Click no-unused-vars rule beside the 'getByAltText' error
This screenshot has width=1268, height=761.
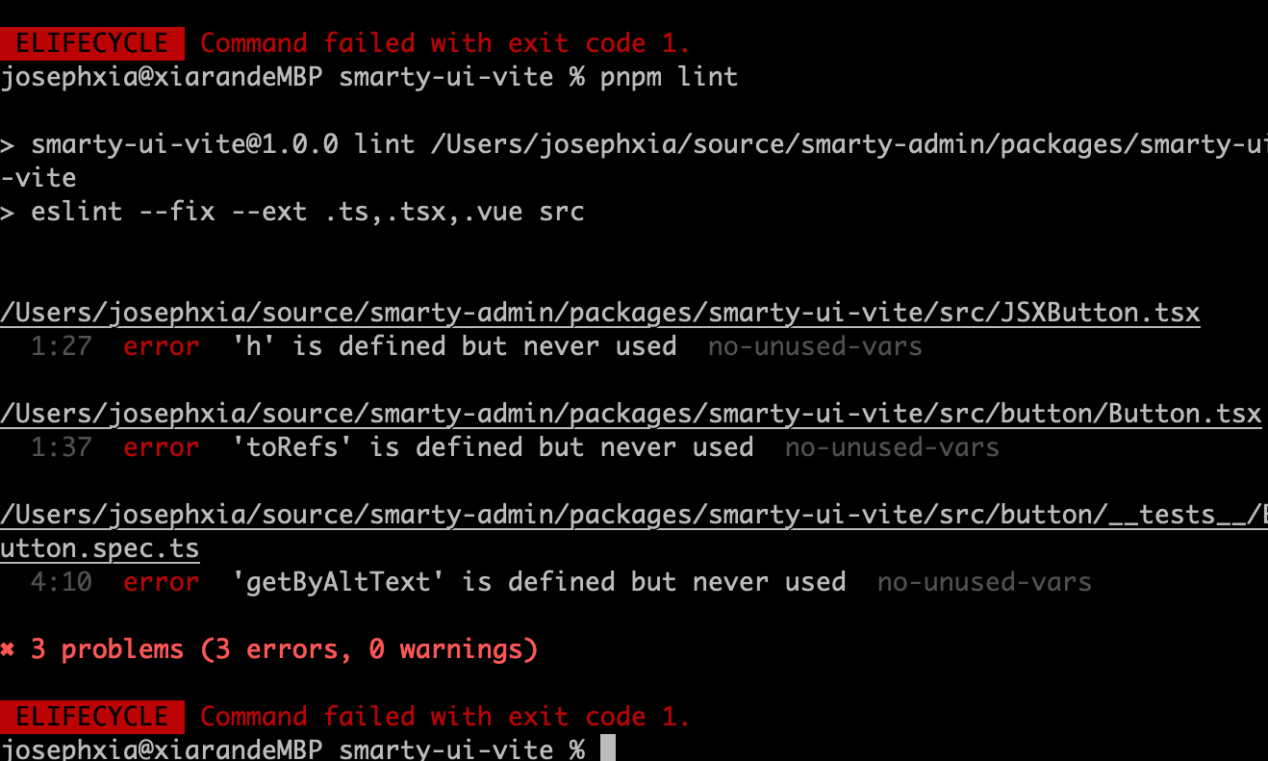coord(984,582)
